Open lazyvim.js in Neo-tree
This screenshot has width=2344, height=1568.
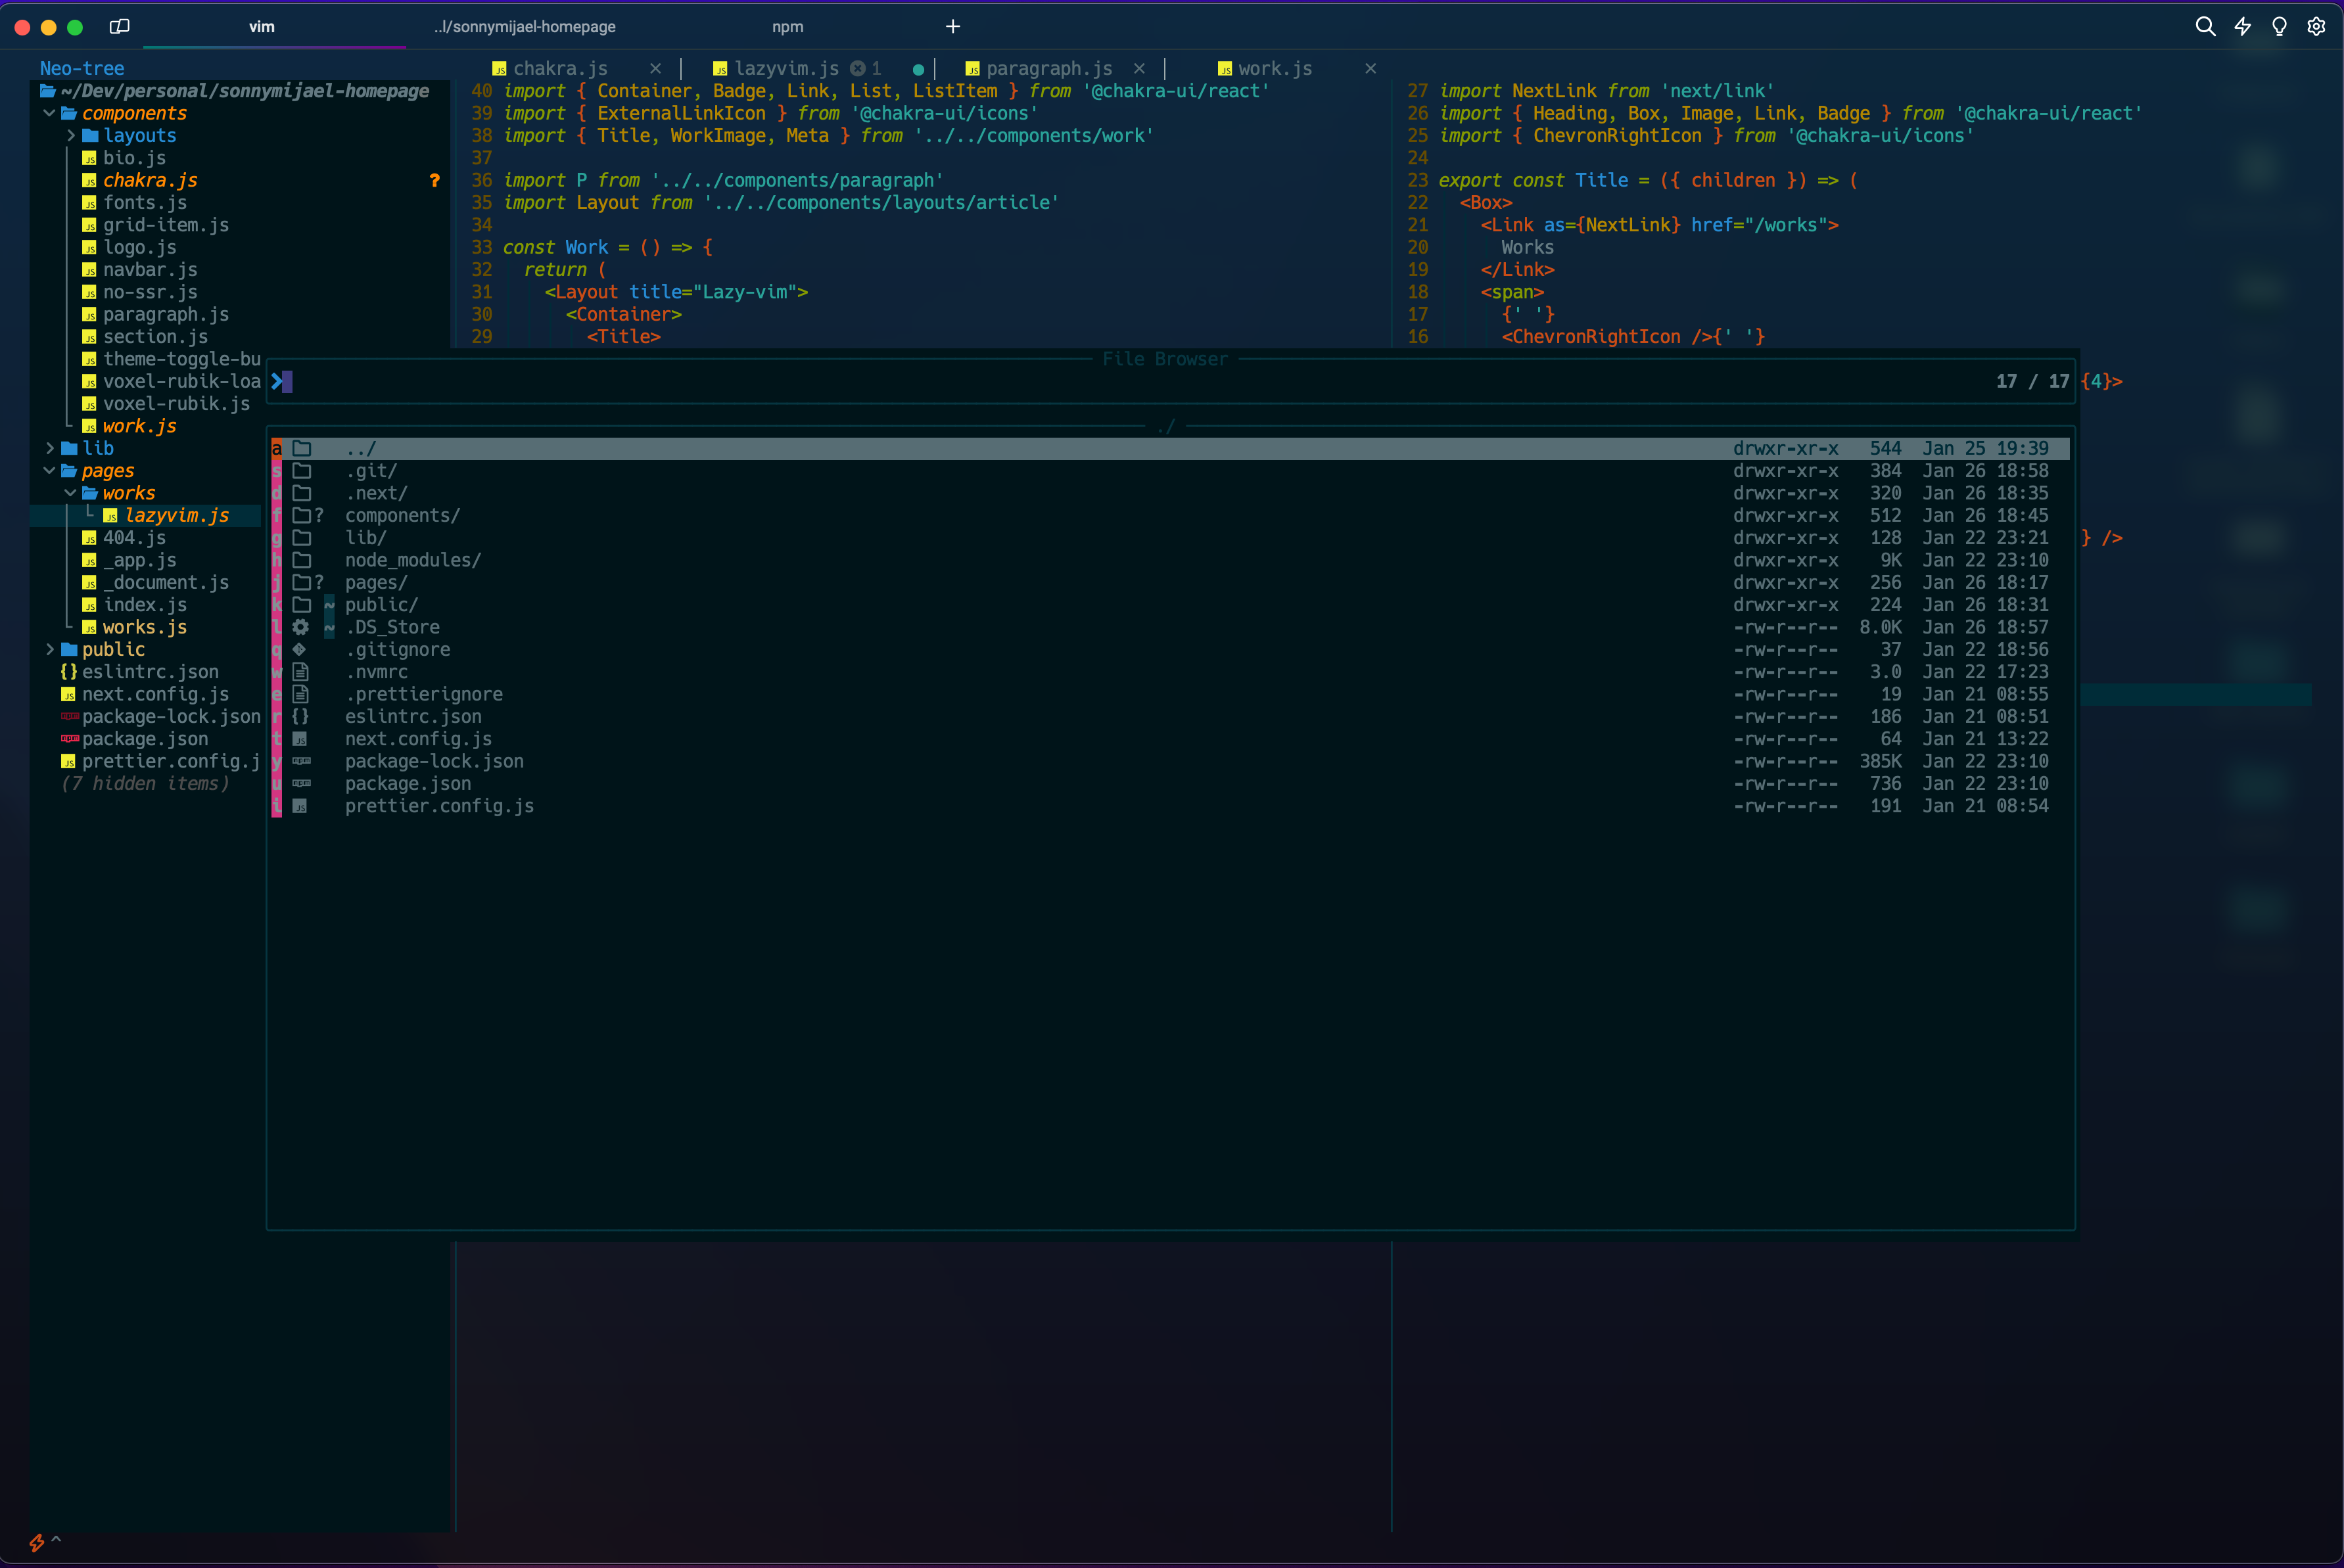click(x=177, y=516)
